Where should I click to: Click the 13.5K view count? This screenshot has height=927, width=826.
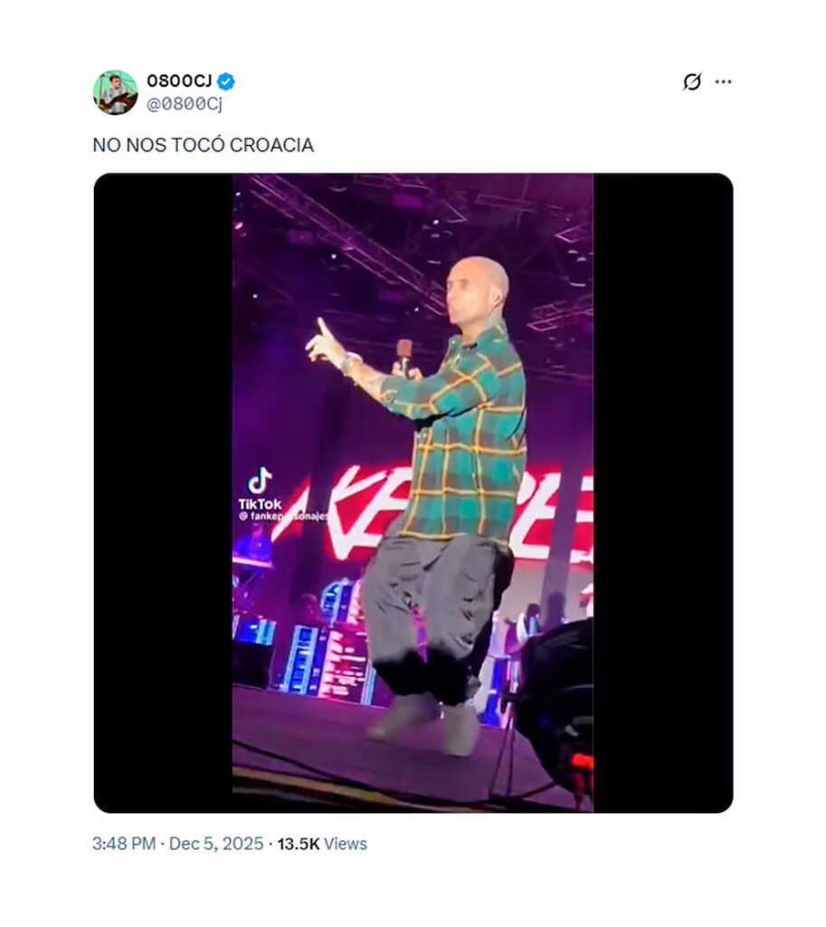tap(299, 844)
